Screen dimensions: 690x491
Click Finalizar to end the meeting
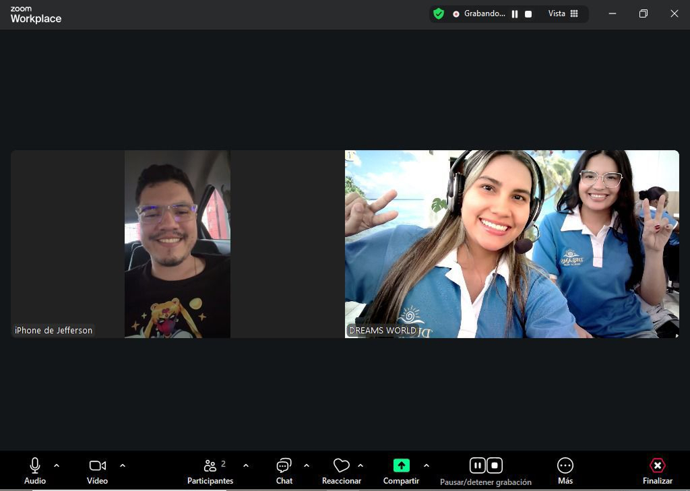[657, 466]
